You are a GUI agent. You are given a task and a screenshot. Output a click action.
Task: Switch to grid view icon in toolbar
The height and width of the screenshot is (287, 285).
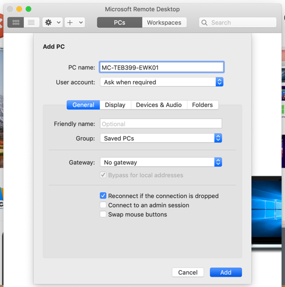click(x=16, y=23)
